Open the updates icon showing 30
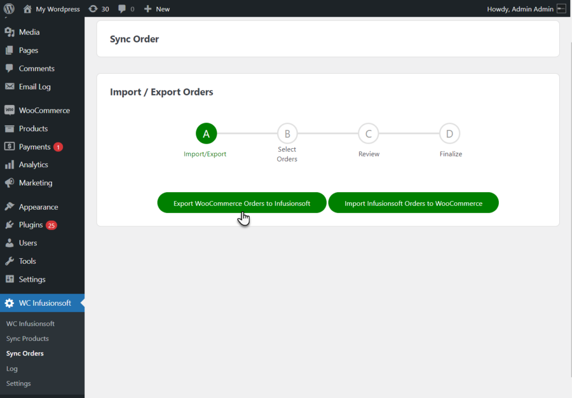This screenshot has height=398, width=572. 93,9
